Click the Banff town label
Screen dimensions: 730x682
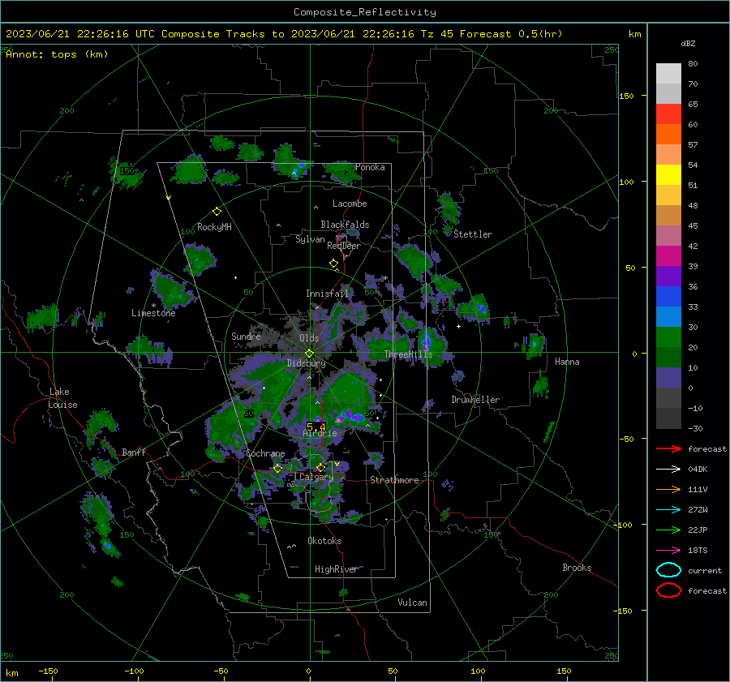[134, 453]
